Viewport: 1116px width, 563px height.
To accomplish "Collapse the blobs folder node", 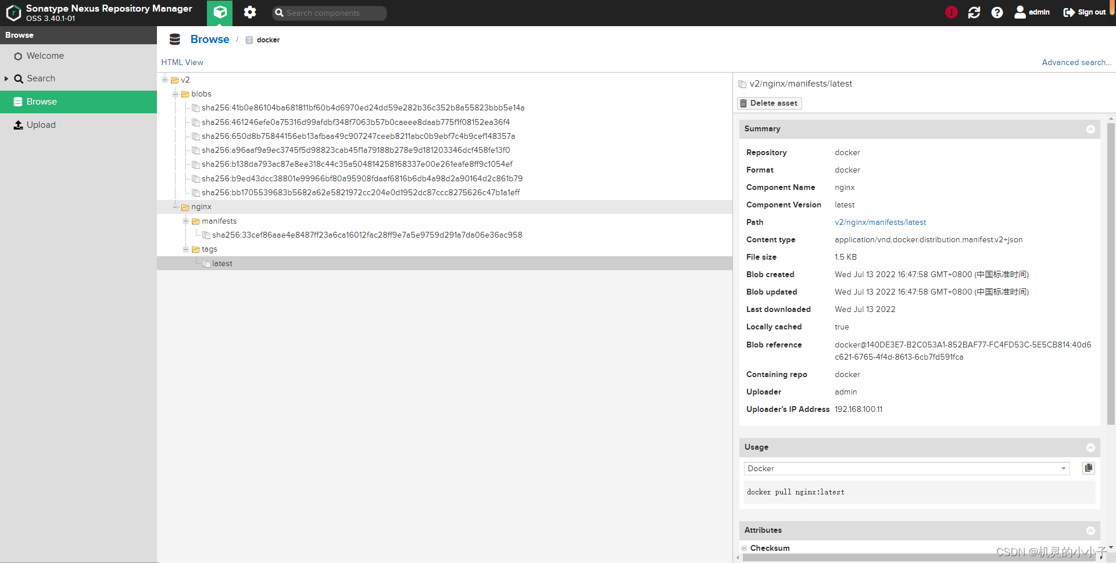I will coord(176,94).
